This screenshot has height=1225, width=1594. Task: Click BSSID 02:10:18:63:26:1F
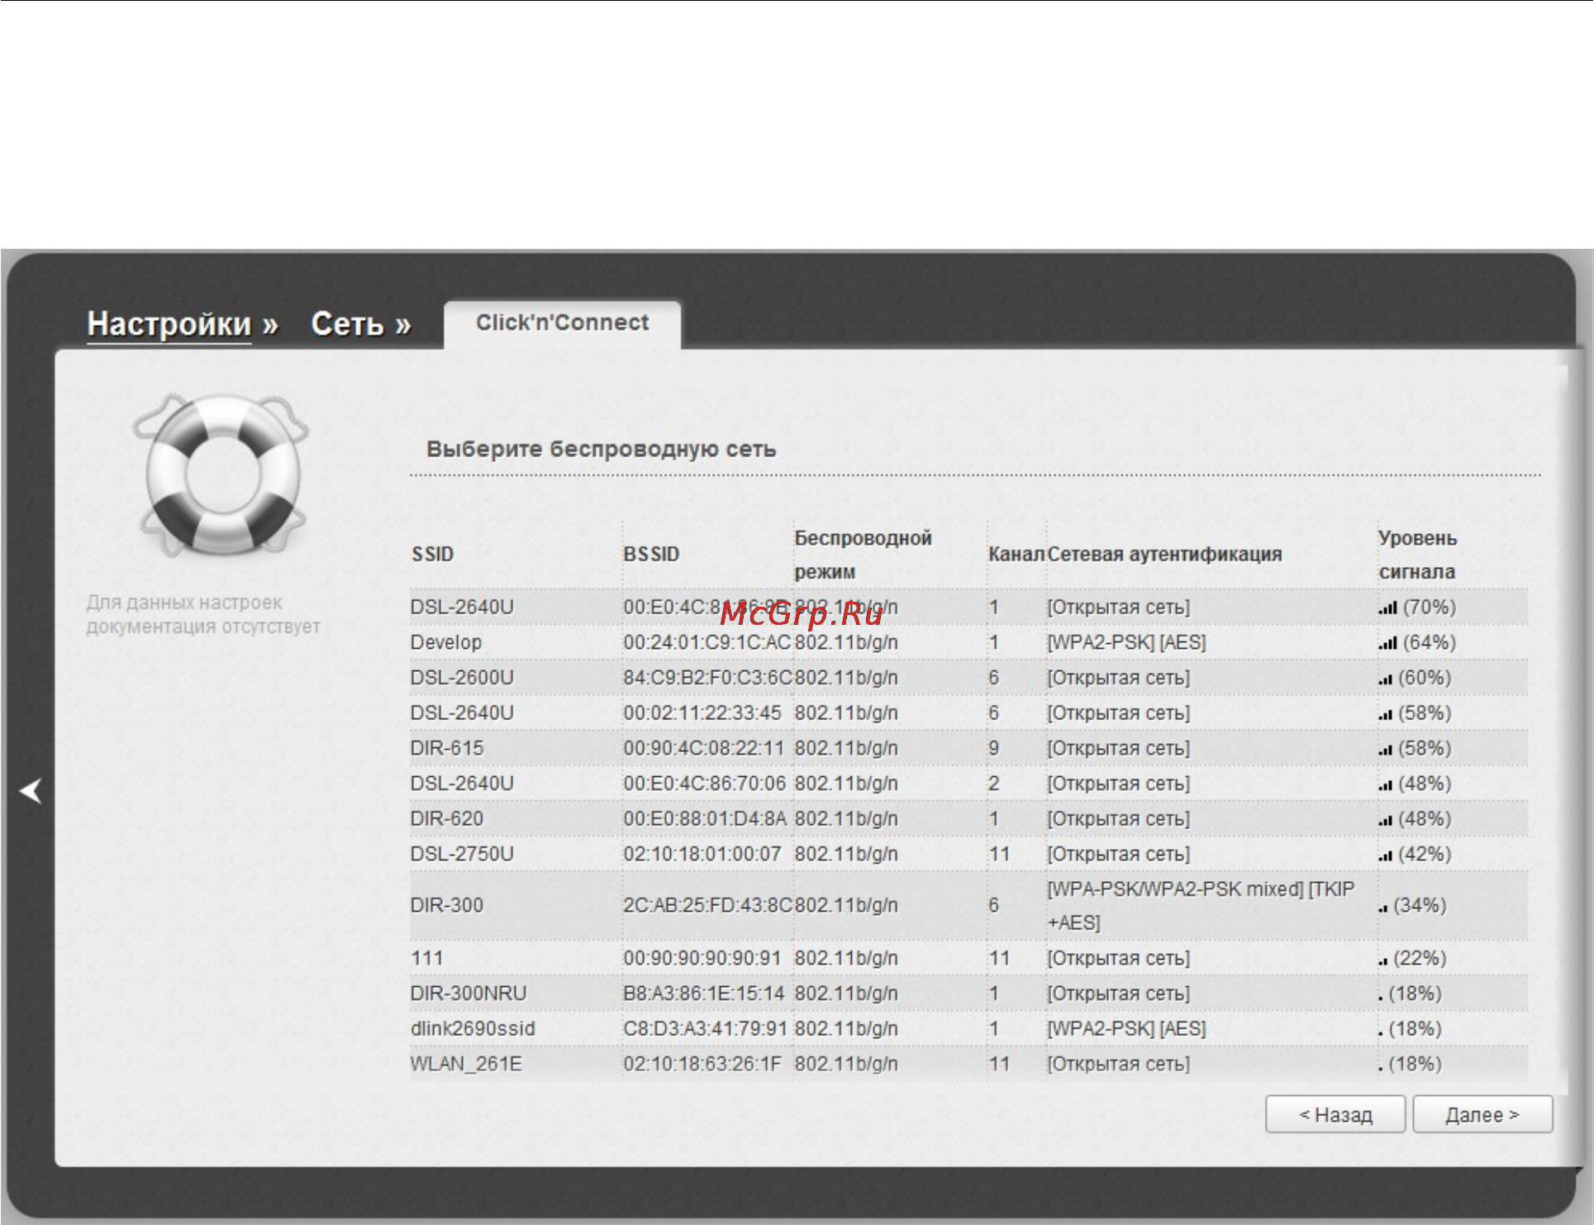point(702,1064)
